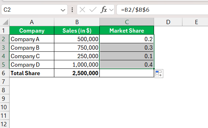Select column B header
This screenshot has width=208, height=128.
[77, 22]
